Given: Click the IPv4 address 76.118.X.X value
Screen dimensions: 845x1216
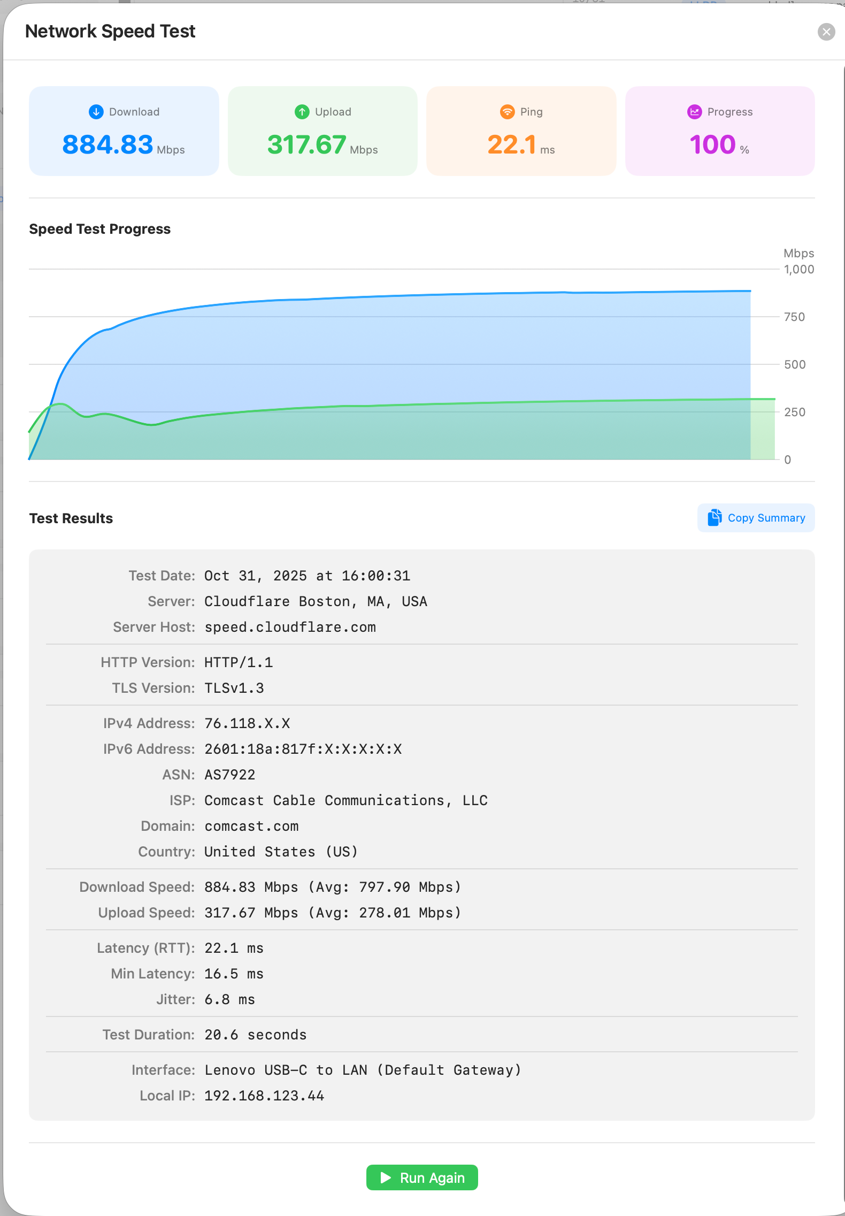Looking at the screenshot, I should [247, 723].
